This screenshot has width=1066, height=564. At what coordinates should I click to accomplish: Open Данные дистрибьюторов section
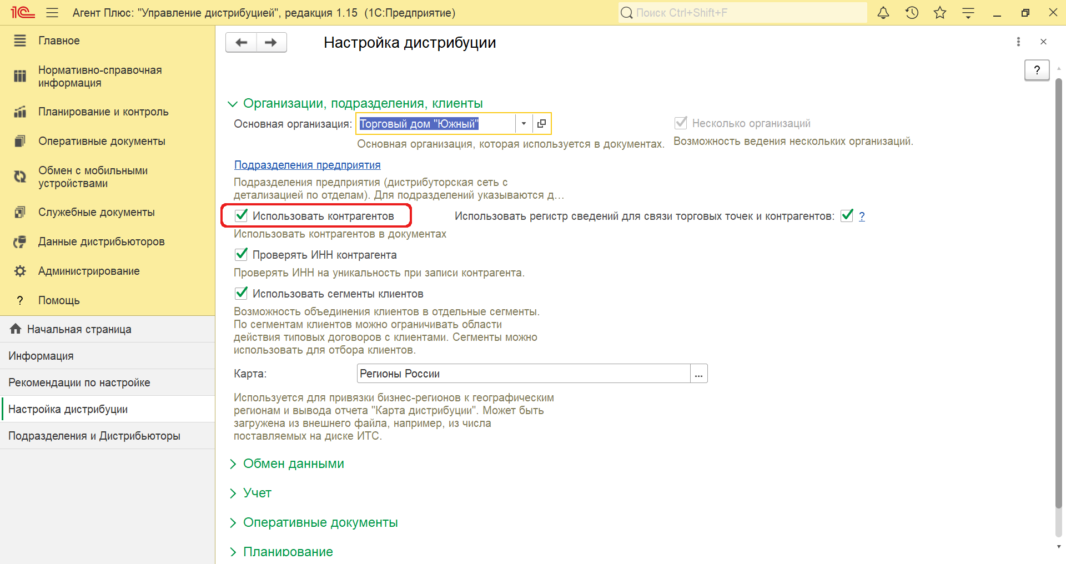[101, 241]
